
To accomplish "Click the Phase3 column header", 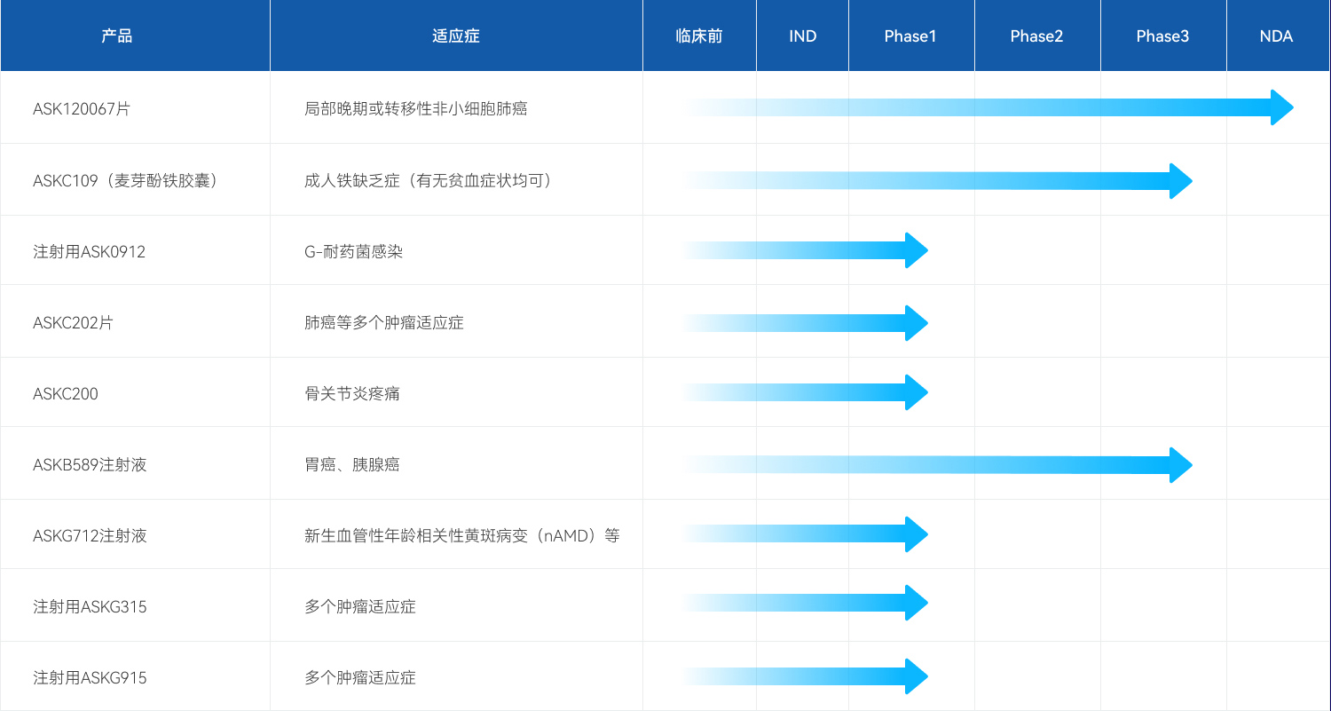I will pos(1163,36).
